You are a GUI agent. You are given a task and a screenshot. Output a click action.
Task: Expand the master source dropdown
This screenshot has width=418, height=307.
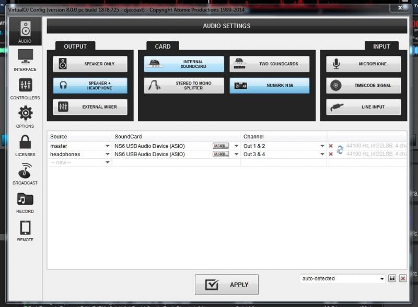pos(108,146)
